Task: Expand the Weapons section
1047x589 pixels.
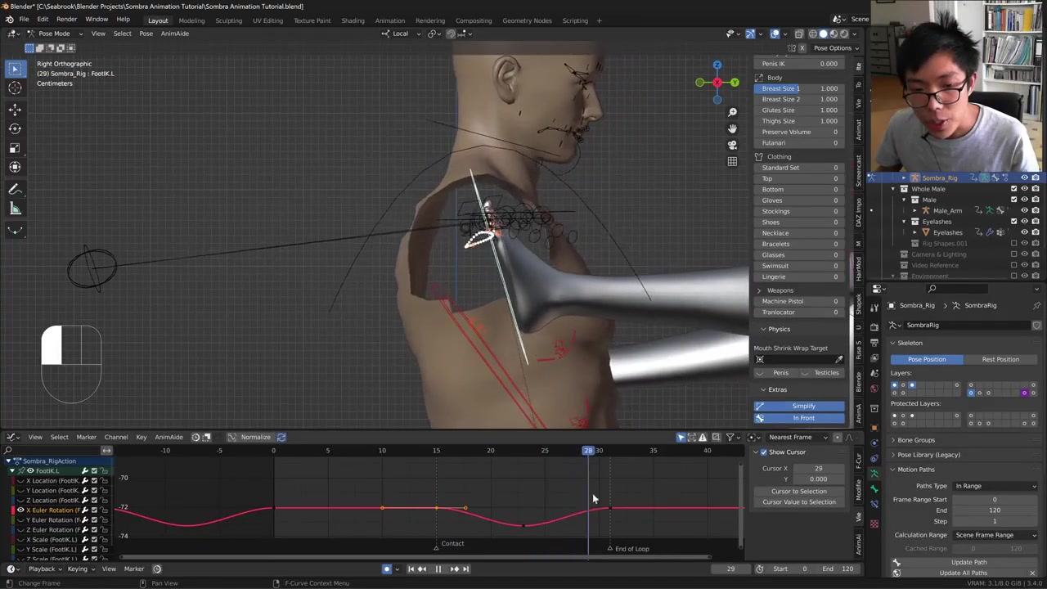Action: (x=759, y=290)
